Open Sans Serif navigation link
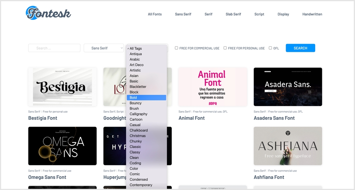This screenshot has height=190, width=355. tap(183, 14)
